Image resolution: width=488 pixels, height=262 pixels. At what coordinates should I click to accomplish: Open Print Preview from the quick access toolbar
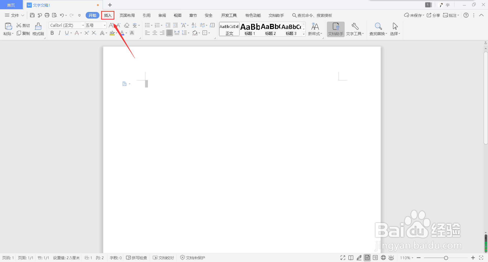click(54, 15)
